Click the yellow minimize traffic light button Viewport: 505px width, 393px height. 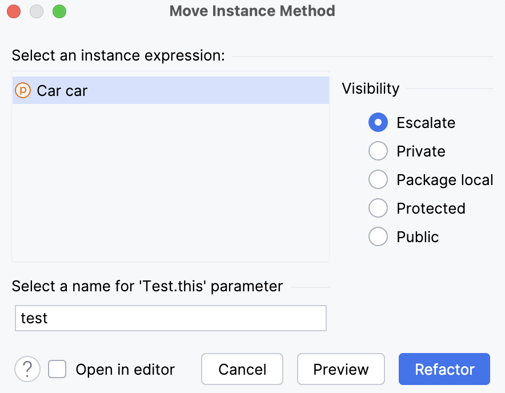[37, 11]
